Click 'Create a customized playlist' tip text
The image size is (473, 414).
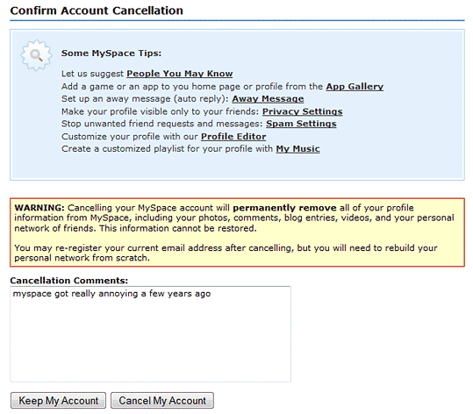click(x=167, y=149)
